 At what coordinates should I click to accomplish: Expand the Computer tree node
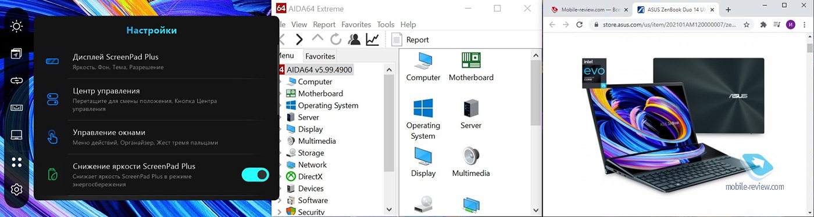point(280,82)
